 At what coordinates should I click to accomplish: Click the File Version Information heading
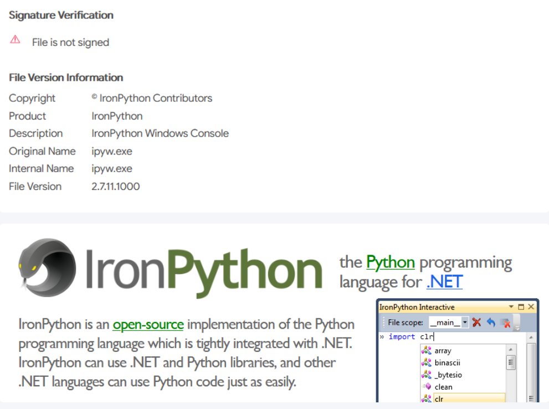pyautogui.click(x=66, y=77)
